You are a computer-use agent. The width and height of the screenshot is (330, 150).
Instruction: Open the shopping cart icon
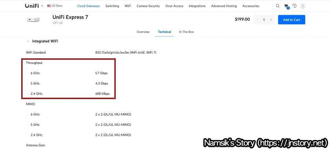(x=286, y=6)
